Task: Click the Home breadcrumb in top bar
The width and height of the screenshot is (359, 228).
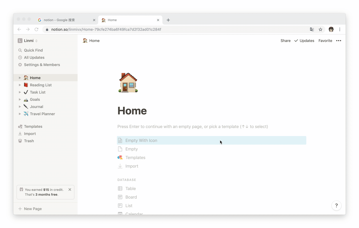Action: pyautogui.click(x=91, y=41)
